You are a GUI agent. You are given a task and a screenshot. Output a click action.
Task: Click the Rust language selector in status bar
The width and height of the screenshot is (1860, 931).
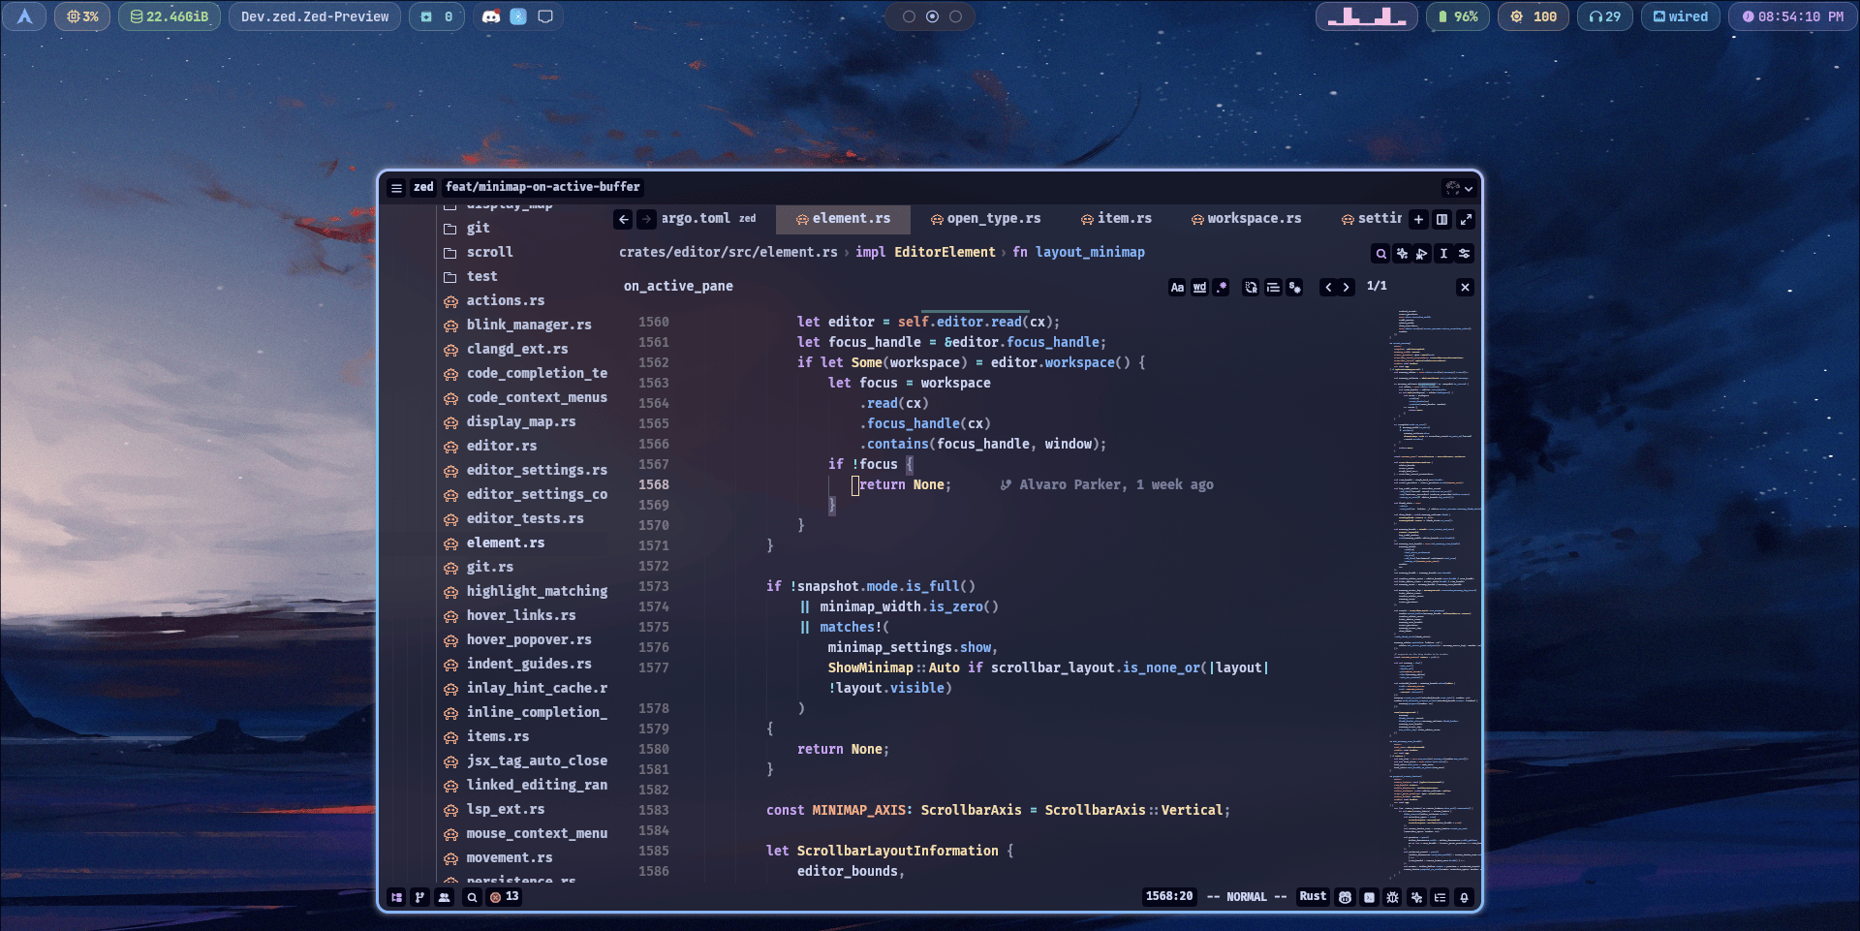pyautogui.click(x=1313, y=897)
